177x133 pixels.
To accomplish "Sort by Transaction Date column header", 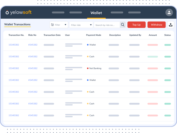I will [52, 35].
